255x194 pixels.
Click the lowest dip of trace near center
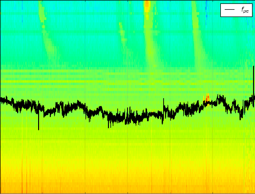click(108, 123)
